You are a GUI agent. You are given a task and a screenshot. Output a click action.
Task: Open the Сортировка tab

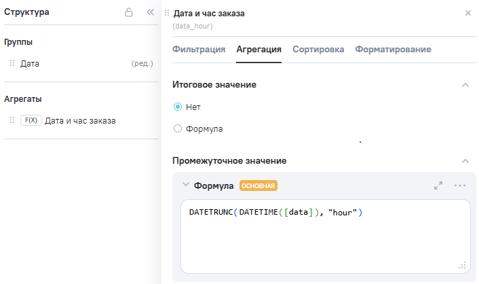click(318, 49)
